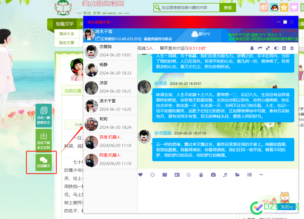Upload a photo via the camera icon
The height and width of the screenshot is (219, 304).
click(x=213, y=175)
